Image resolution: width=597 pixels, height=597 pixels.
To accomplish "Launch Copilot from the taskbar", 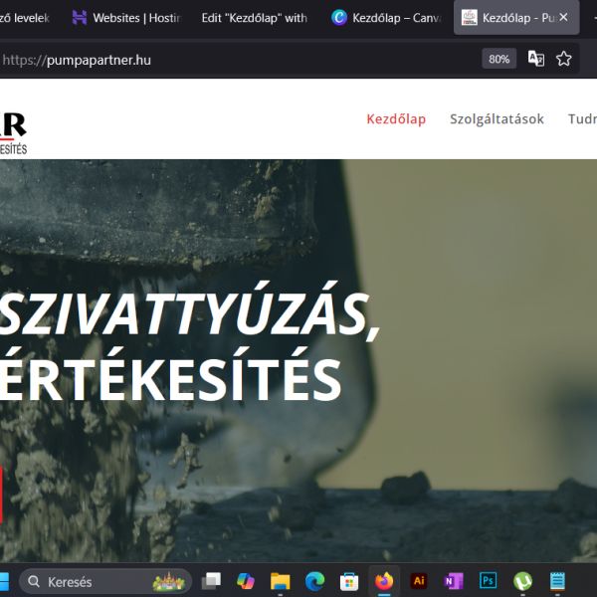I will [245, 581].
